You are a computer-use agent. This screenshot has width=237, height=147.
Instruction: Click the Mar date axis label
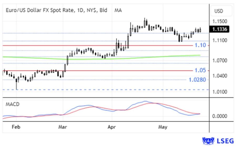[63, 127]
